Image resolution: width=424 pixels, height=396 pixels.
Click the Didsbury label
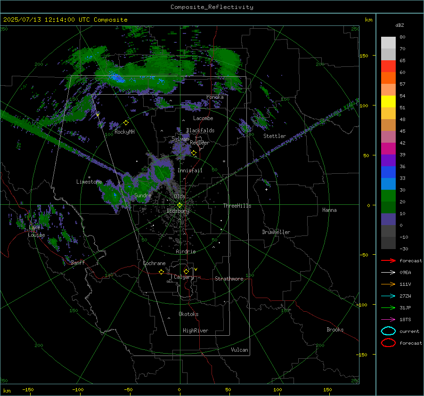pos(178,211)
